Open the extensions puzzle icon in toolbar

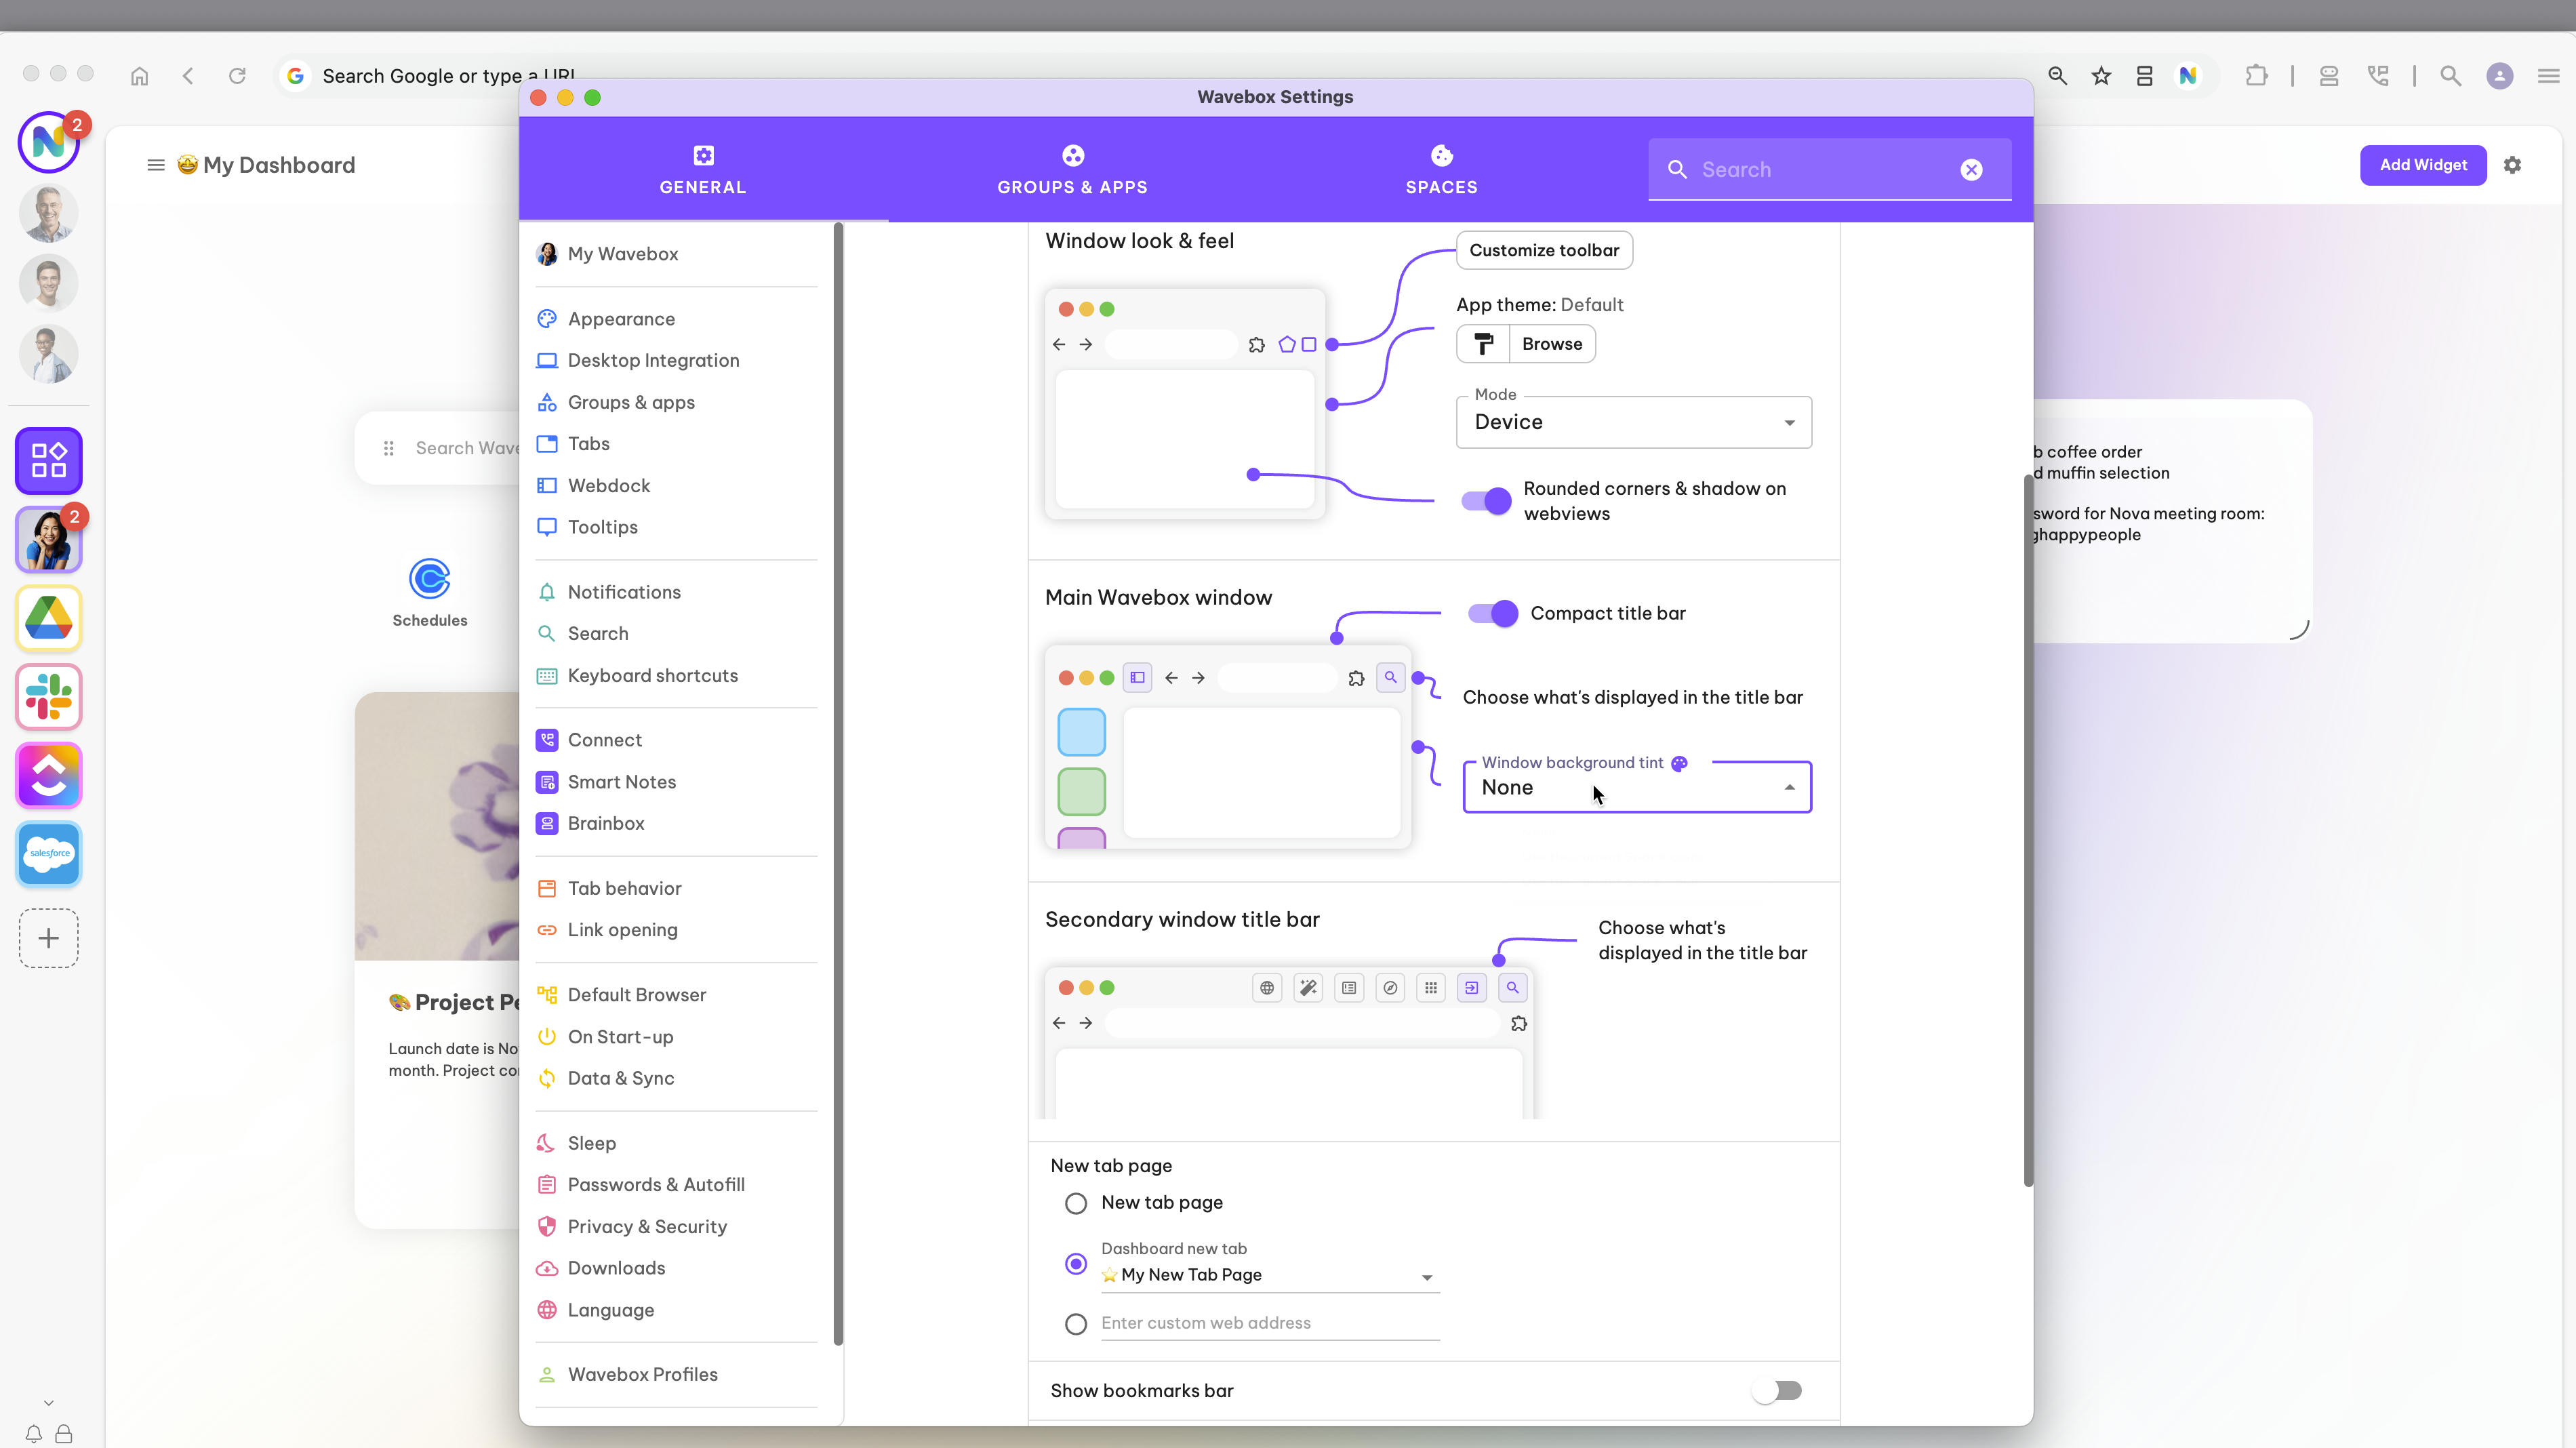pyautogui.click(x=2256, y=76)
